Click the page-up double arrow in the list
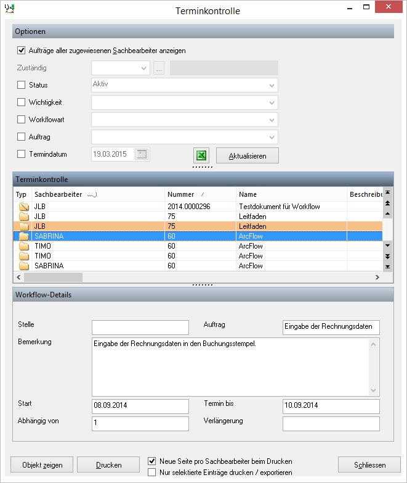Screen dimensions: 407x483 tap(388, 203)
